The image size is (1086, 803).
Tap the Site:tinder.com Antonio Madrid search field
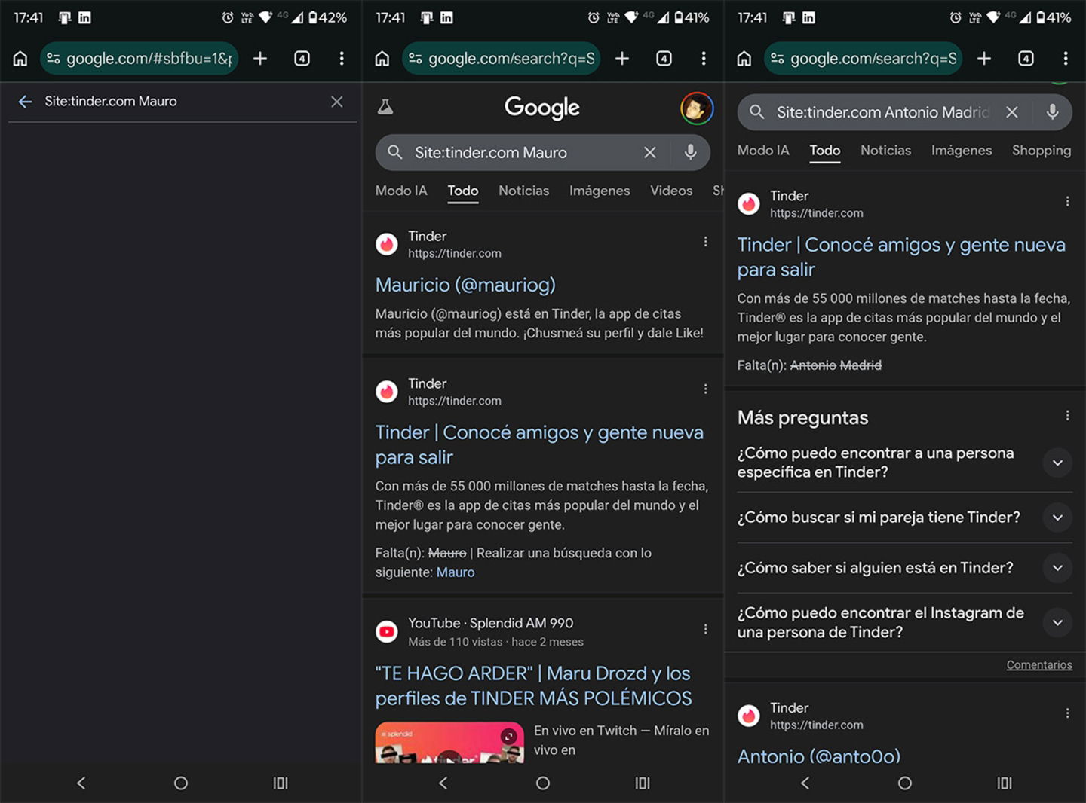[882, 112]
